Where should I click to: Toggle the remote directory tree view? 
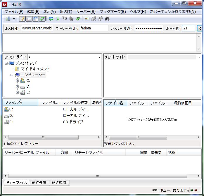[x=36, y=19]
